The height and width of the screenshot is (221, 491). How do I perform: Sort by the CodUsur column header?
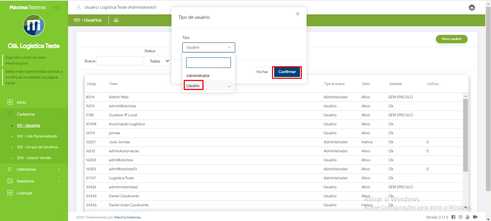433,84
